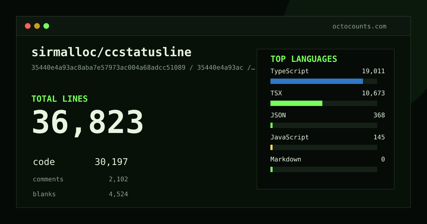Image resolution: width=427 pixels, height=224 pixels.
Task: Click the 2,102 comments value
Action: point(118,179)
